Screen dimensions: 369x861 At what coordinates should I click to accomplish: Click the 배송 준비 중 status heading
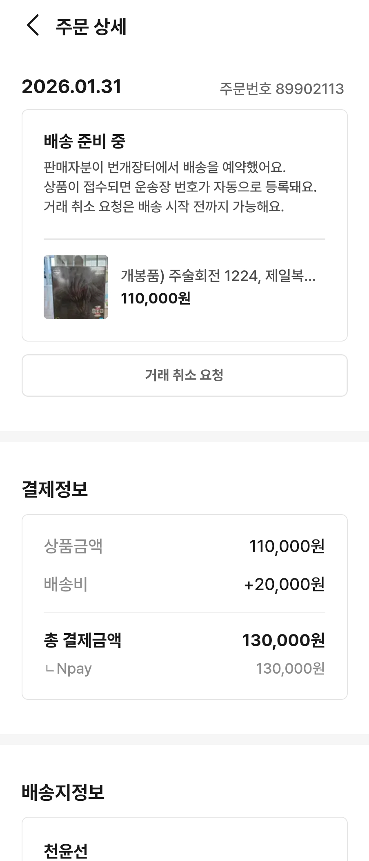click(x=84, y=142)
